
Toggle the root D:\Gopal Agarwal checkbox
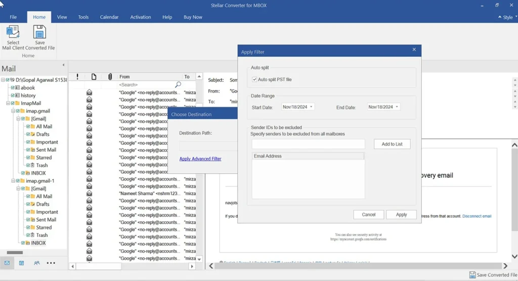point(7,79)
